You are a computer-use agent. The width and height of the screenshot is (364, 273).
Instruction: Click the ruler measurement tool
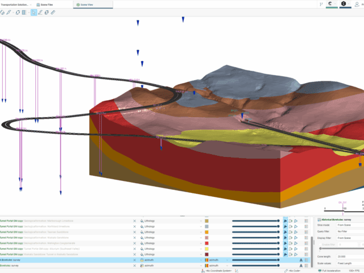(53, 12)
